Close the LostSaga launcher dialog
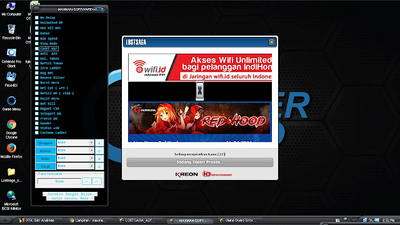Screen dimensions: 400x225 point(271,42)
